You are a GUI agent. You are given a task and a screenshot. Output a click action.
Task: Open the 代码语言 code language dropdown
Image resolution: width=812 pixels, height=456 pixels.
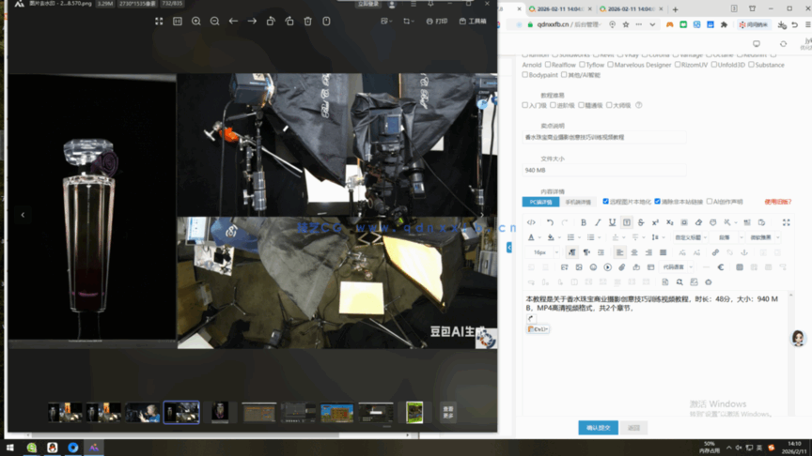coord(678,267)
